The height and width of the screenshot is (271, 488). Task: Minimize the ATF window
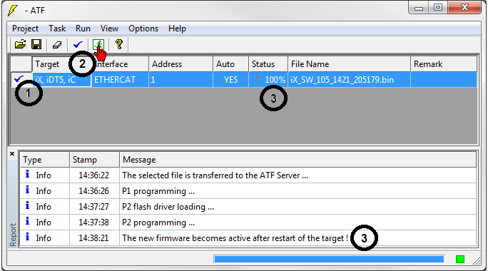tap(419, 7)
